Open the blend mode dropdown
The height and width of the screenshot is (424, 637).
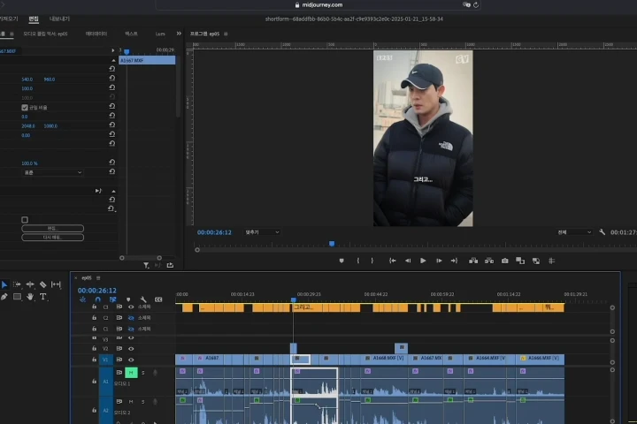click(x=53, y=172)
